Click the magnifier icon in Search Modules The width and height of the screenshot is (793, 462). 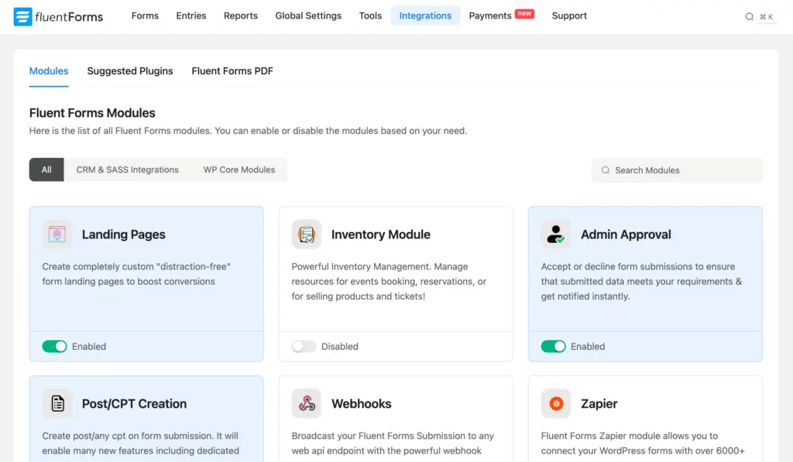[x=605, y=170]
